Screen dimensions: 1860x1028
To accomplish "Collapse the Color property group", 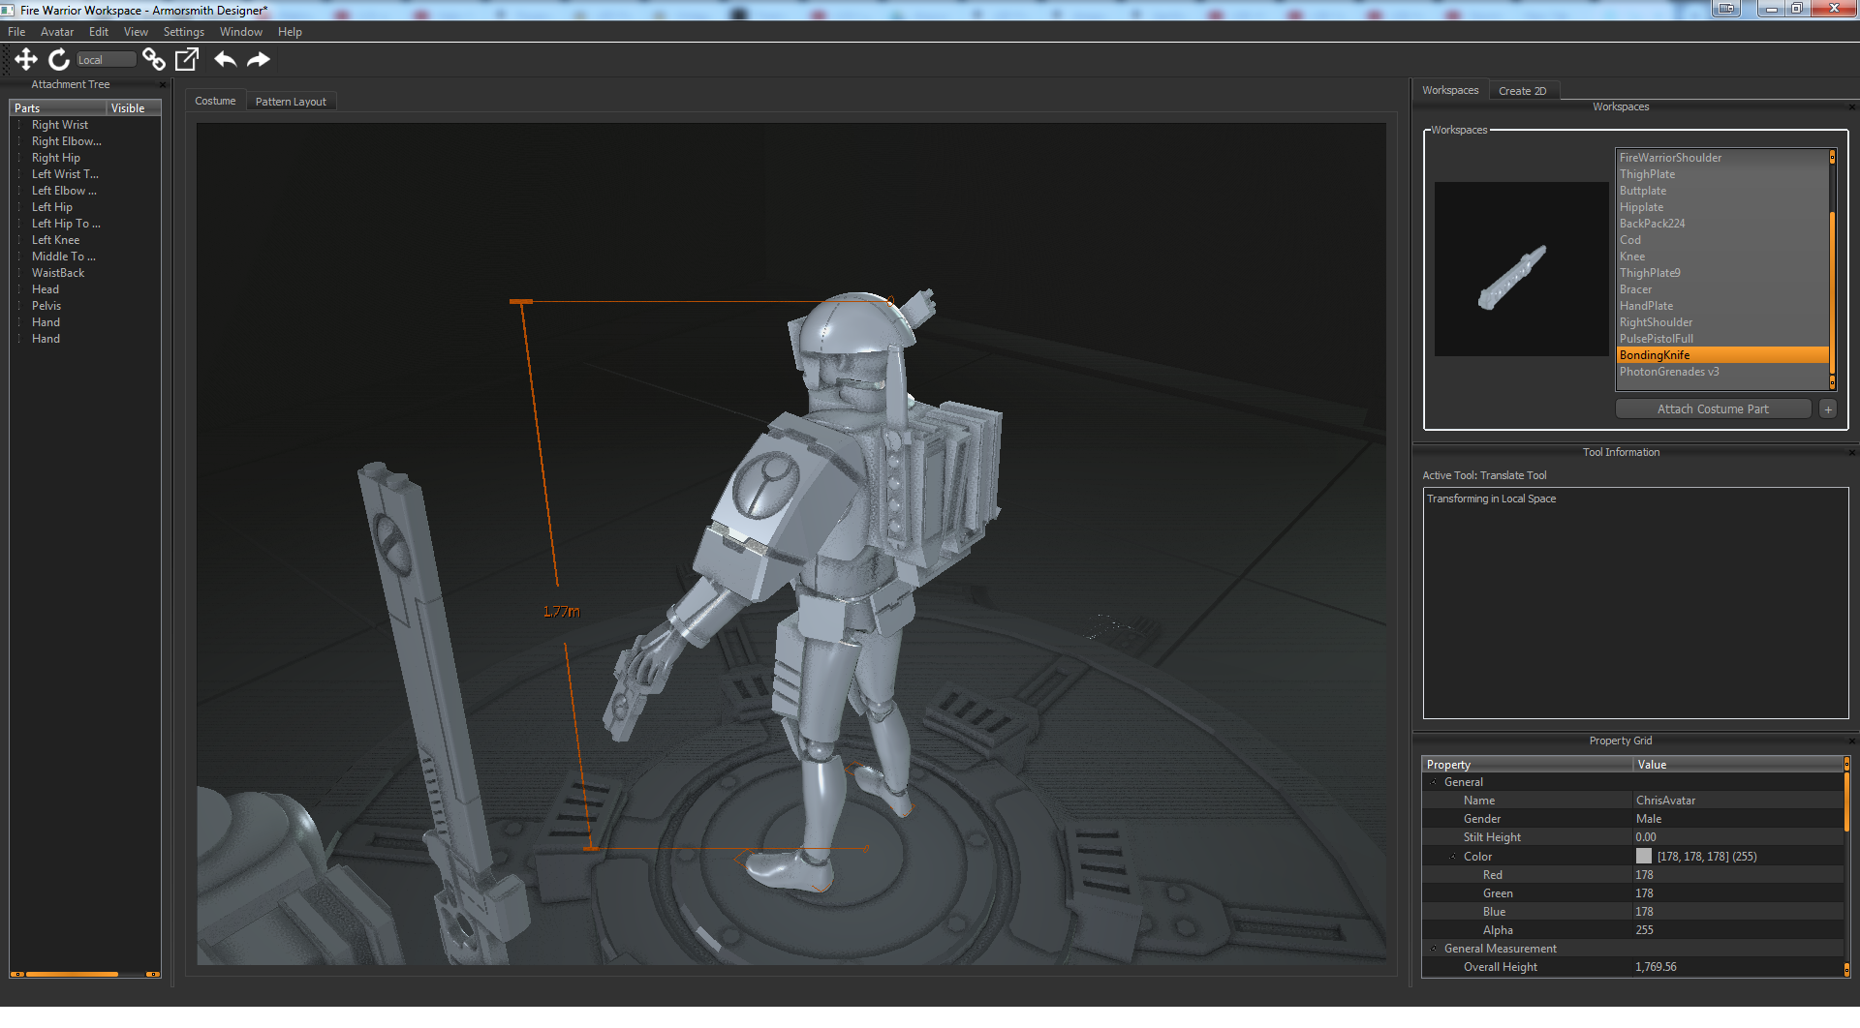I will pos(1453,857).
